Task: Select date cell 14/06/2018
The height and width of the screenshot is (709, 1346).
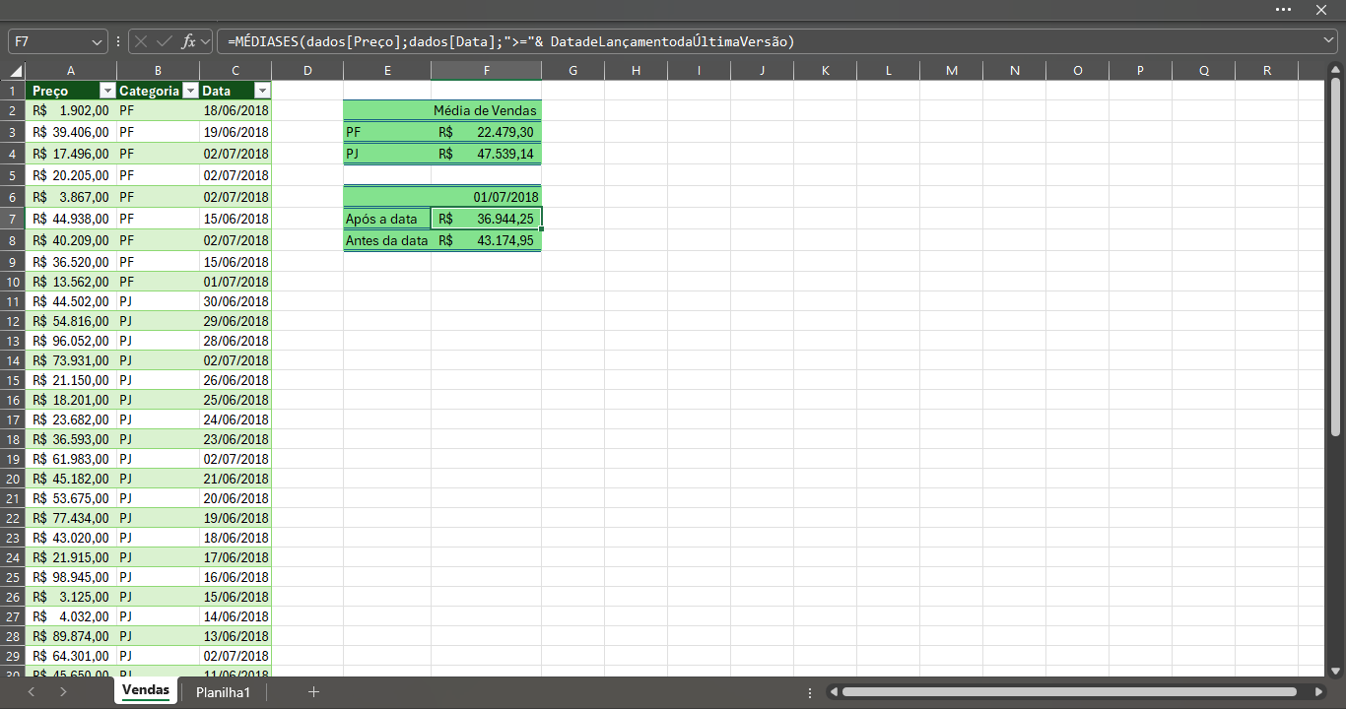Action: click(236, 616)
